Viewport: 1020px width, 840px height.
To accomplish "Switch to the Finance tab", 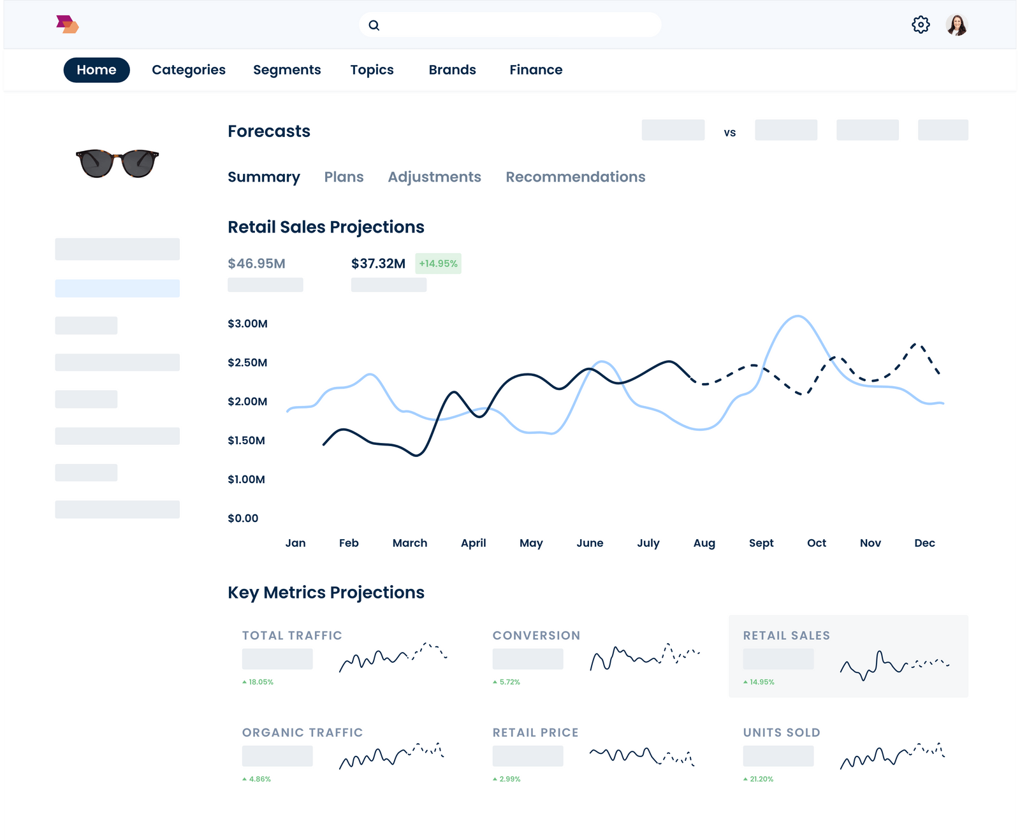I will 535,69.
